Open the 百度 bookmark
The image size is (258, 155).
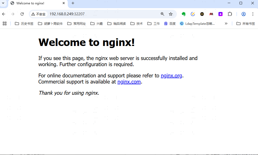pos(170,23)
